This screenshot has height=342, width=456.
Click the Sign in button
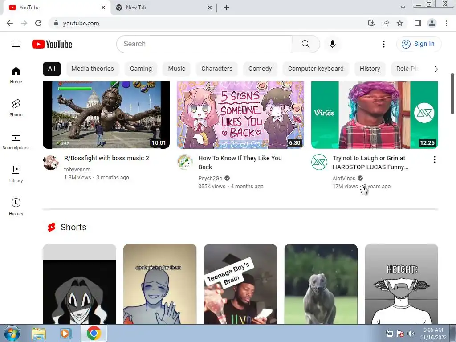tap(419, 44)
